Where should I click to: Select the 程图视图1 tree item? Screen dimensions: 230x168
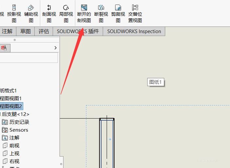(11, 98)
